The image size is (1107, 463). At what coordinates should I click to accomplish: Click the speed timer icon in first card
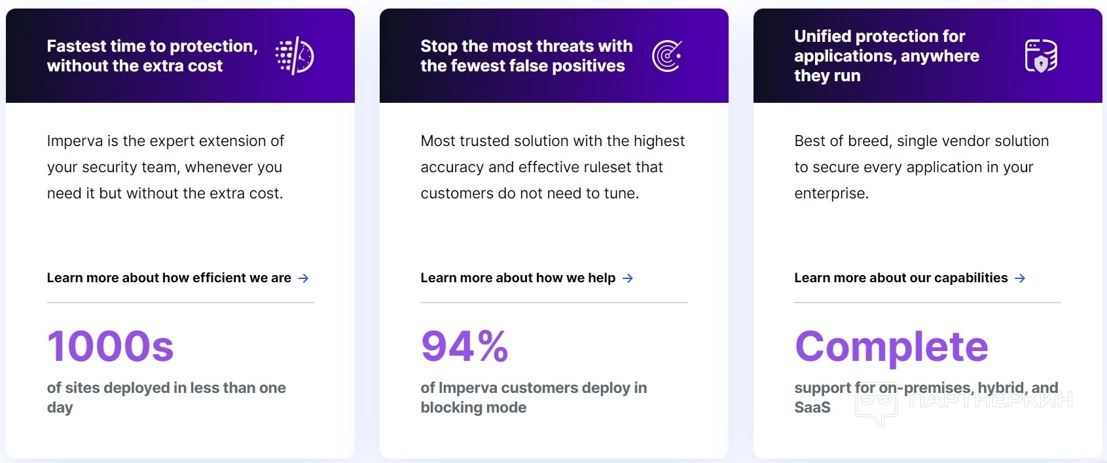[295, 56]
